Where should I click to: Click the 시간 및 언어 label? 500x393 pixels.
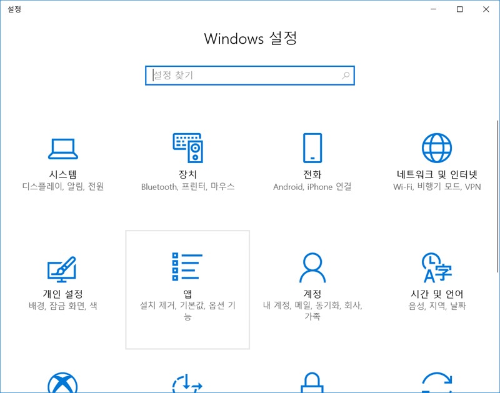pos(437,294)
